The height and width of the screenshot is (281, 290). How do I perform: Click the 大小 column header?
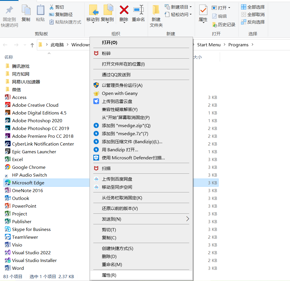198,57
